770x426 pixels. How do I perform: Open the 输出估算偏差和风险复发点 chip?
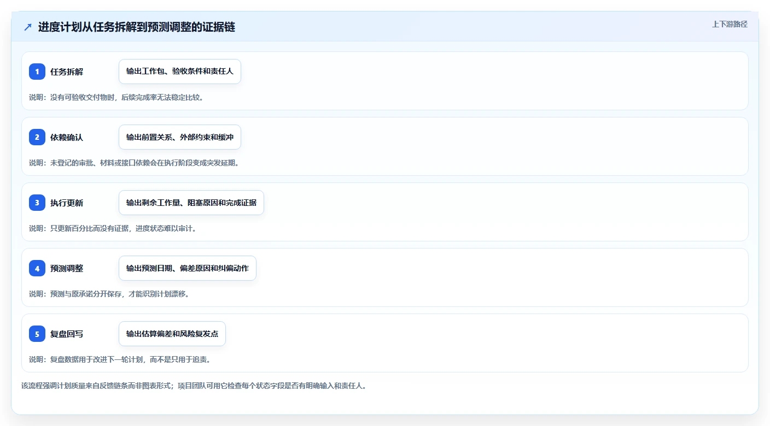tap(172, 334)
